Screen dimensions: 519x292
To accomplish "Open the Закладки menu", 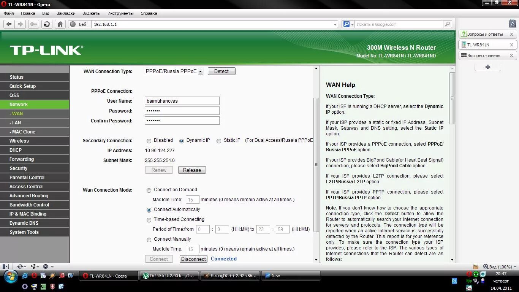I will (66, 13).
